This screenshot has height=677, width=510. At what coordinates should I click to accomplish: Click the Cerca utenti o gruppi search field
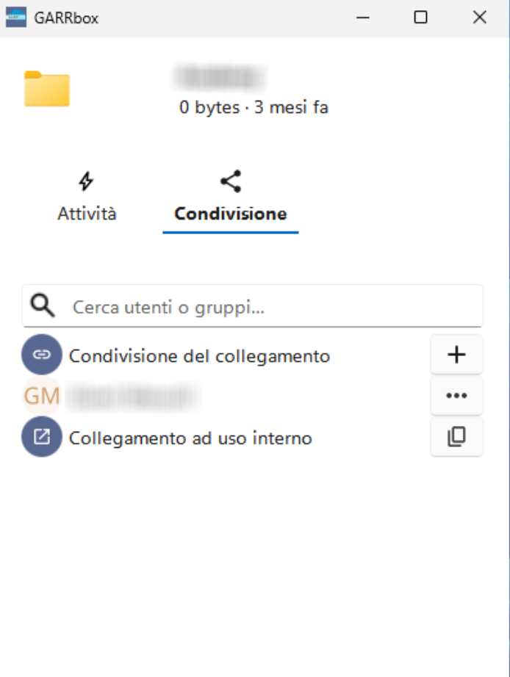tap(147, 305)
